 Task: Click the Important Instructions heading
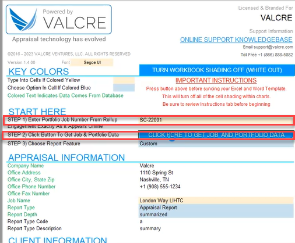point(216,80)
